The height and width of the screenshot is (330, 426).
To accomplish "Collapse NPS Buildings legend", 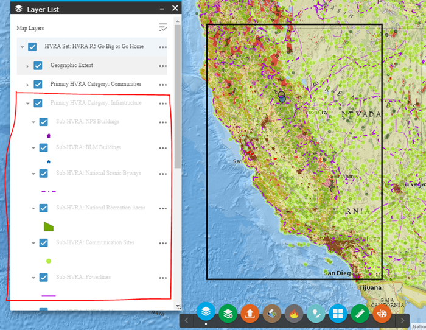I will 33,122.
